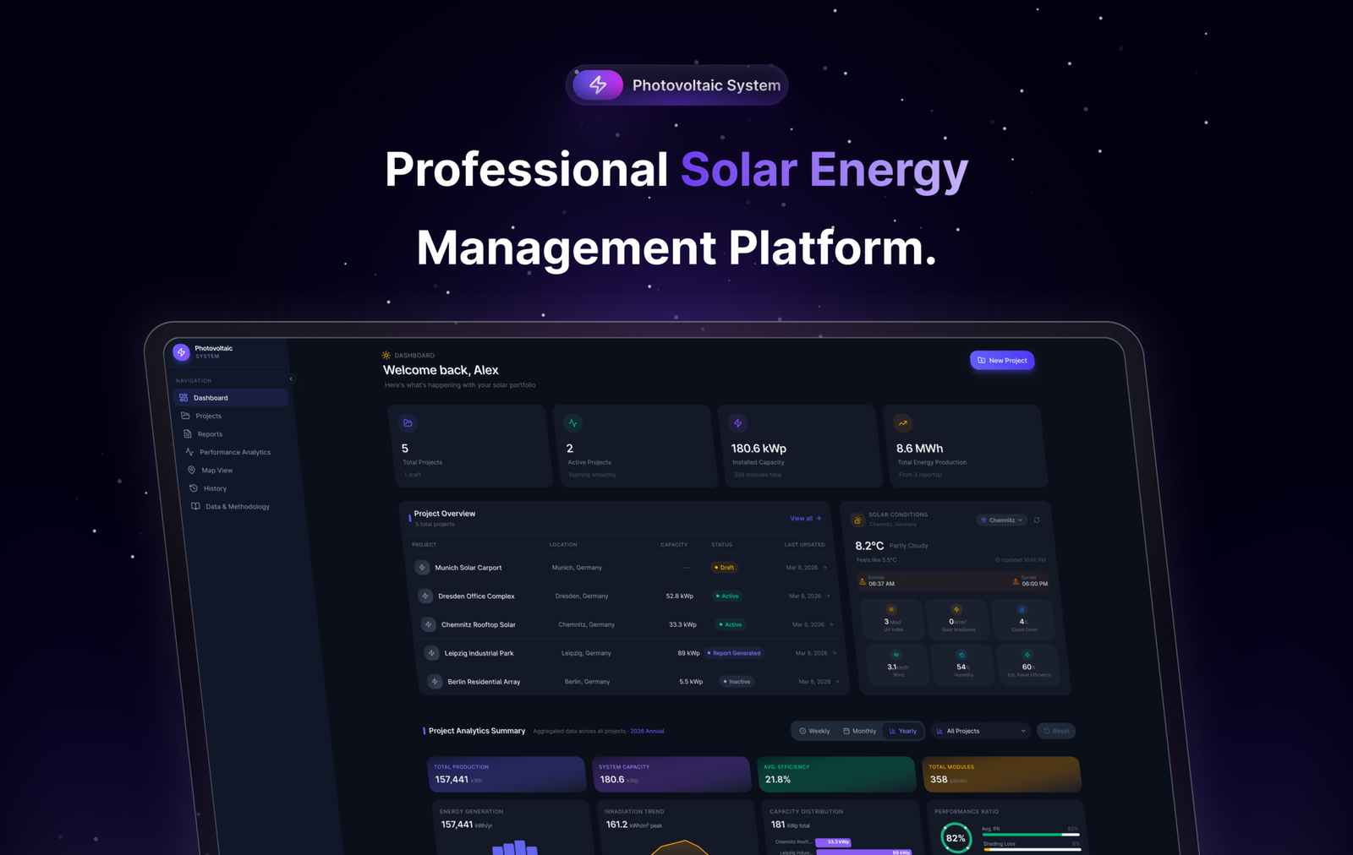Viewport: 1353px width, 855px height.
Task: Click the Data & Methodology book icon
Action: point(196,507)
